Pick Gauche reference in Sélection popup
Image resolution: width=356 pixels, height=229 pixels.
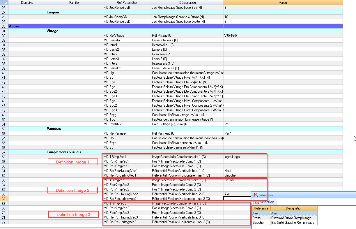[x=261, y=223]
